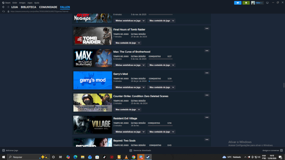Screen dimensions: 285x160
Task: Open the Windows Start menu
Action: click(x=4, y=157)
